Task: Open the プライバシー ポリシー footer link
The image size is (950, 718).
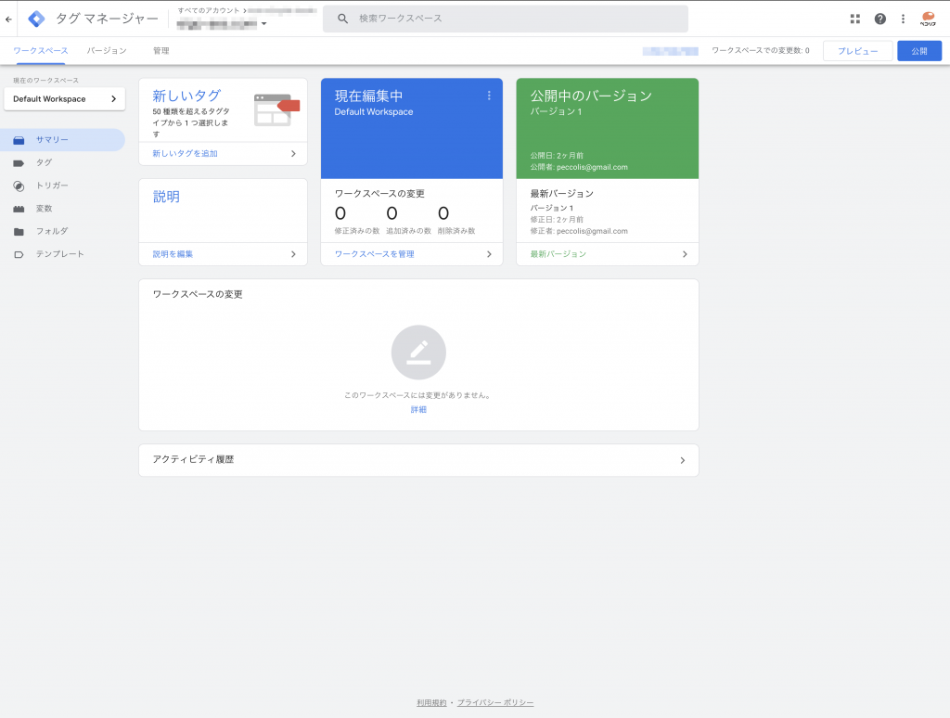Action: (x=495, y=703)
